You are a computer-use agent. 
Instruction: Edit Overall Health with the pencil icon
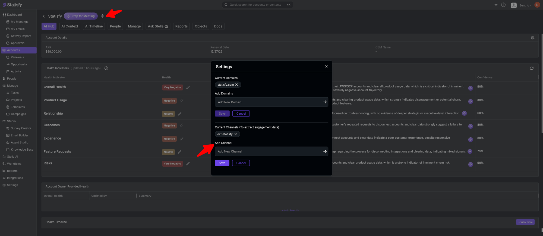tap(188, 87)
